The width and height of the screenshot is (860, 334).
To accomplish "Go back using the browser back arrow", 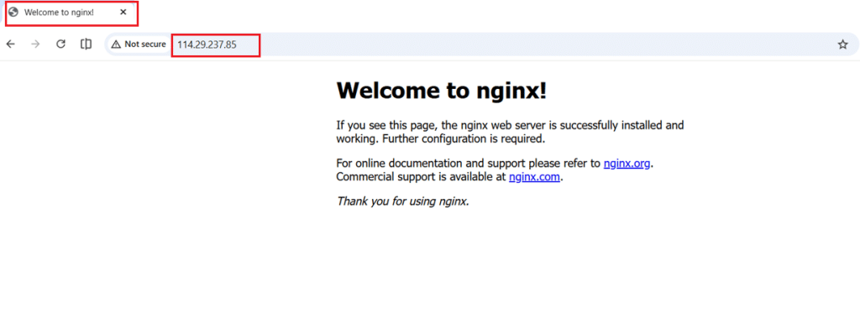I will point(10,44).
